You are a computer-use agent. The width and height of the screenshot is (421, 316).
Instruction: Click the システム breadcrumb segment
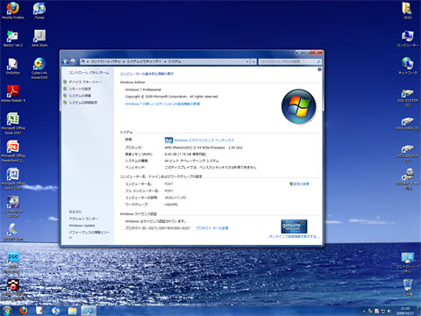(175, 61)
